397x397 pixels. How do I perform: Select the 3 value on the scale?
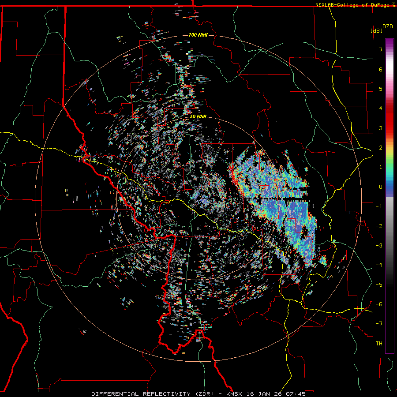click(x=381, y=128)
